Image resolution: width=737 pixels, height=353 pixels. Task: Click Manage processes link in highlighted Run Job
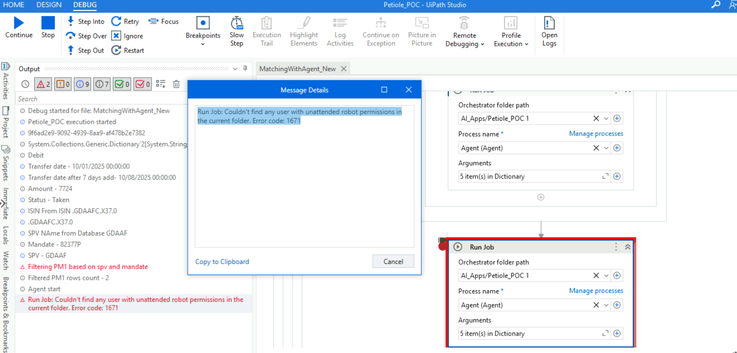coord(596,291)
